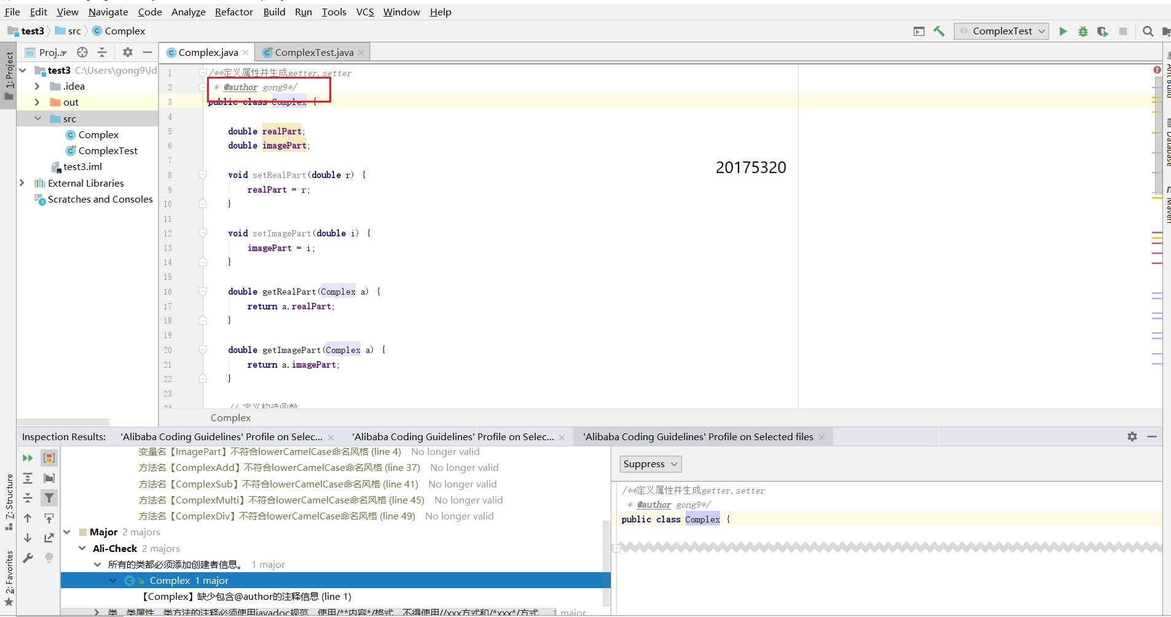Click the quick-fix light bulb icon
1171x617 pixels.
(49, 558)
